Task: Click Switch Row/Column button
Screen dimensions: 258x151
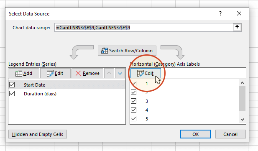Action: pos(127,51)
